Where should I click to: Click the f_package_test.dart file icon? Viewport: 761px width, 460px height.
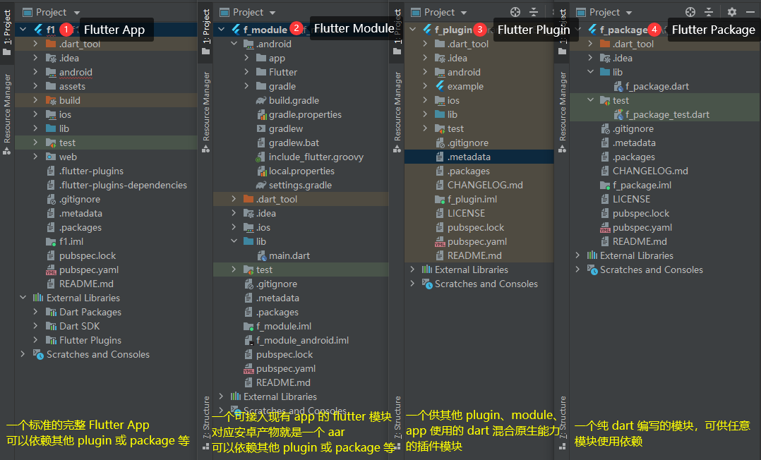[618, 114]
